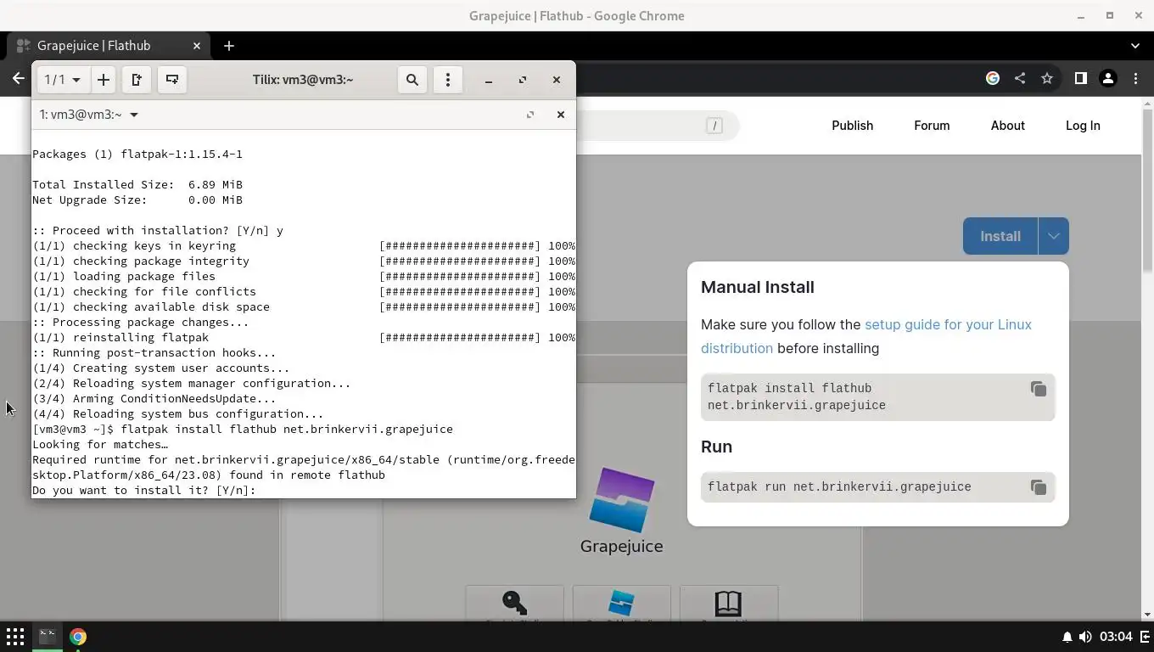
Task: Click the blue Roblox-style logo thumbnail
Action: click(x=621, y=603)
